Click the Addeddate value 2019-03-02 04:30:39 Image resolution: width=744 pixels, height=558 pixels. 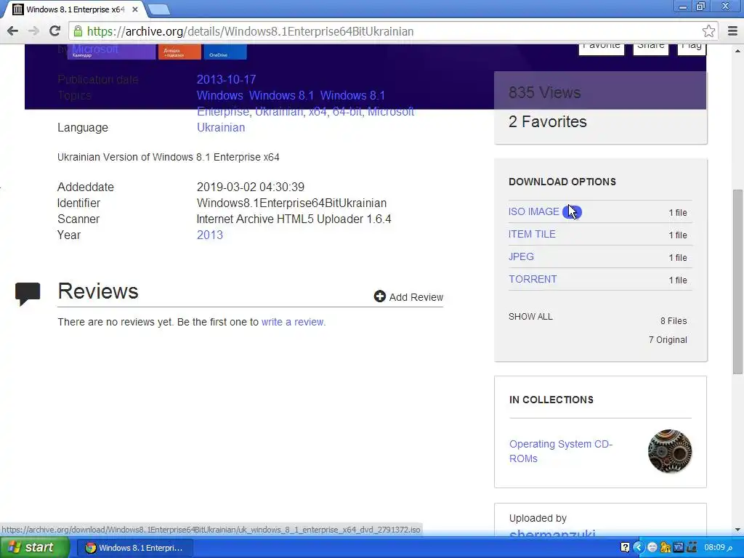251,187
